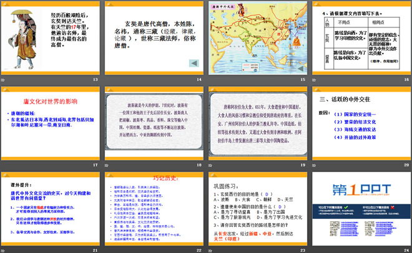This screenshot has width=412, height=253.
Task: Select slide 13 with the monk illustration
Action: tap(50, 38)
